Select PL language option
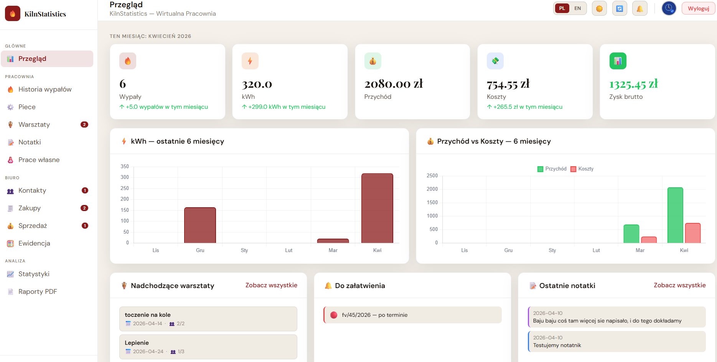Viewport: 717px width, 362px height. coord(562,8)
